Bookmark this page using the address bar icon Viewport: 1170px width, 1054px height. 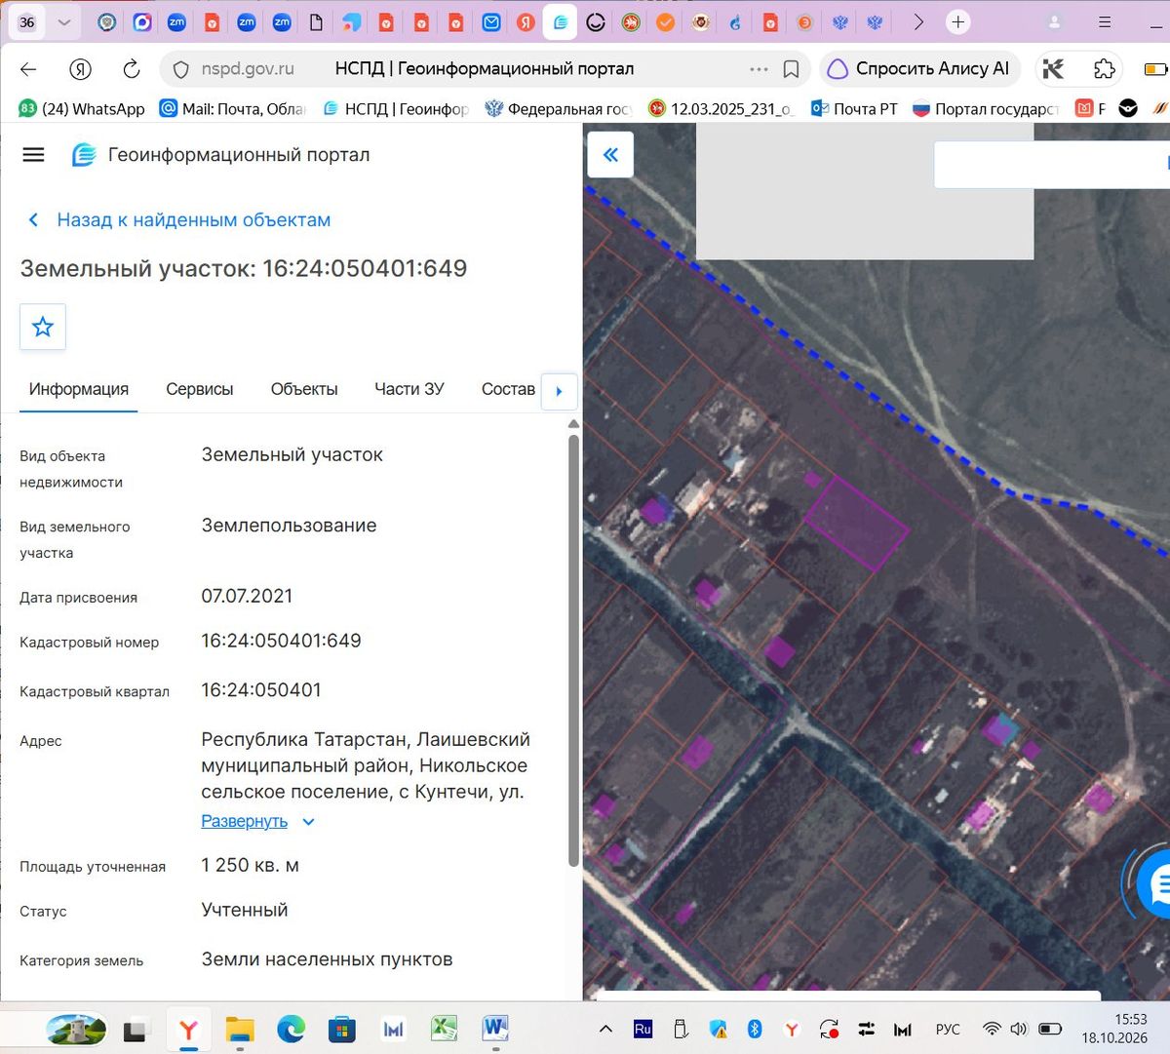pos(792,69)
